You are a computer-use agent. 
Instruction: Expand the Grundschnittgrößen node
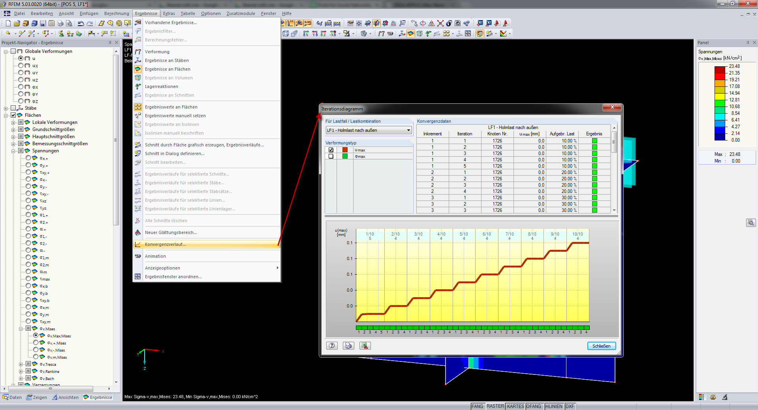coord(13,129)
